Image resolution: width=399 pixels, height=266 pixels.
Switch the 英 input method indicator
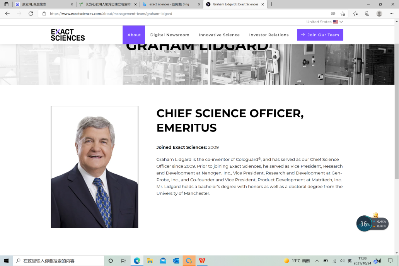click(x=350, y=261)
